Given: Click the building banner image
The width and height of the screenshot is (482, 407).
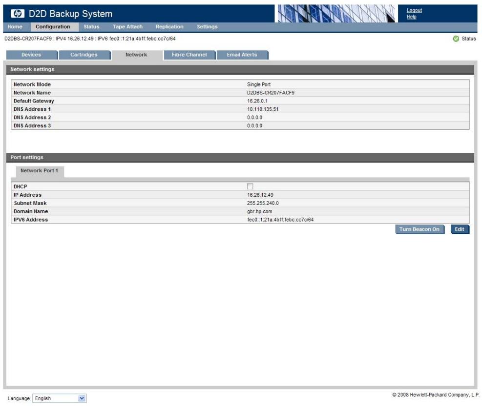Looking at the screenshot, I should click(336, 14).
